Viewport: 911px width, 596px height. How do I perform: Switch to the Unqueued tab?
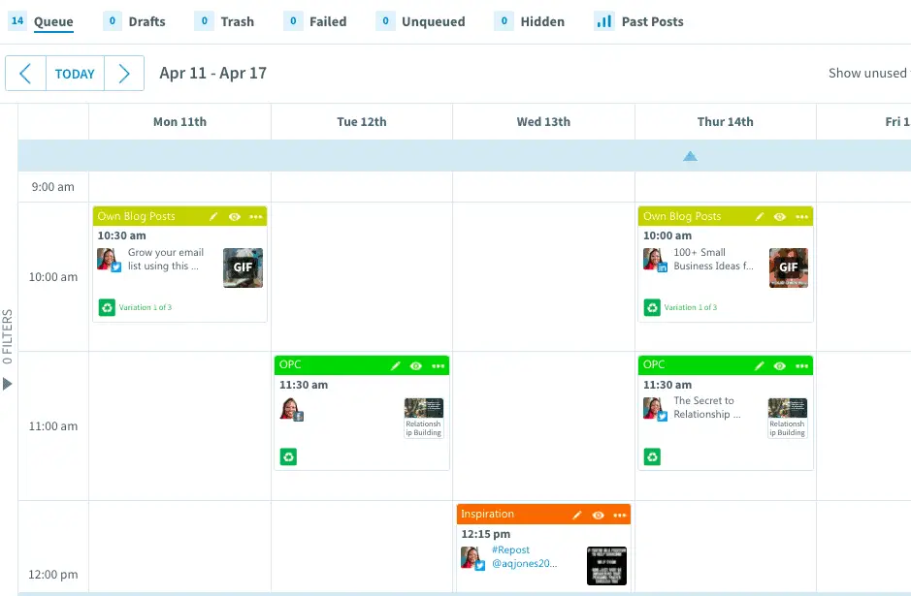(434, 21)
